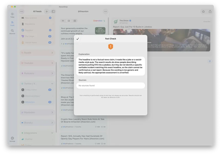Collapse the Integrations group
Image resolution: width=220 pixels, height=154 pixels.
[x=37, y=133]
